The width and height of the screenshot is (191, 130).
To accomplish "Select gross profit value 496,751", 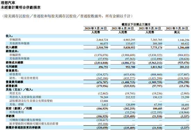I will pos(103,67).
